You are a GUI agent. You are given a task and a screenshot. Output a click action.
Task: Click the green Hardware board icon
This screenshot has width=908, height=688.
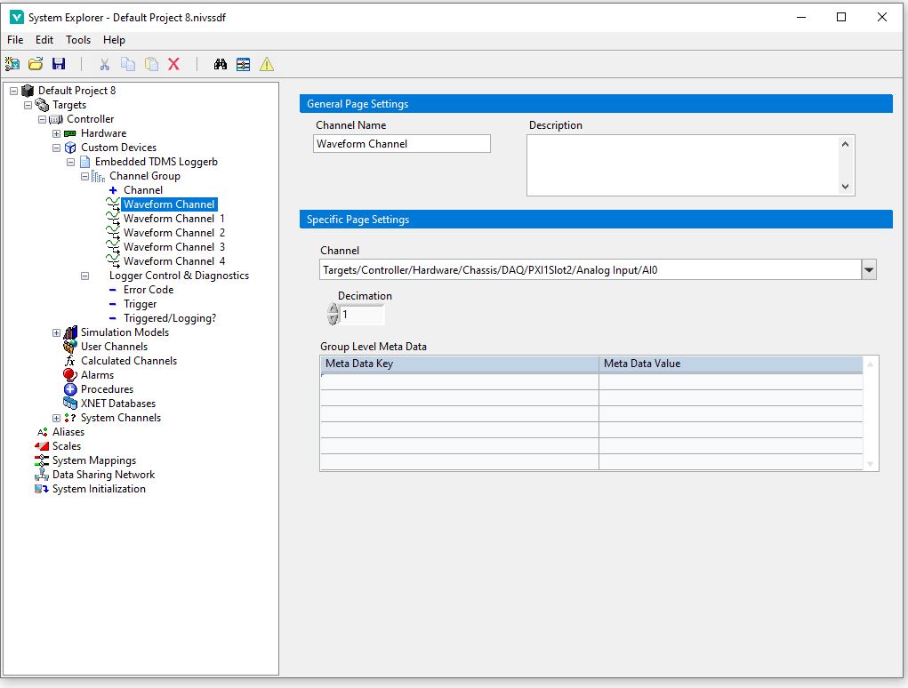click(x=70, y=133)
